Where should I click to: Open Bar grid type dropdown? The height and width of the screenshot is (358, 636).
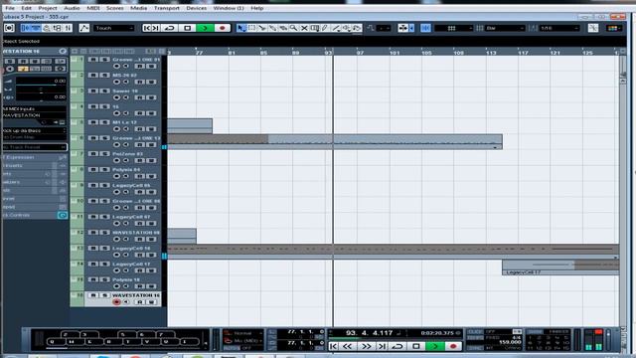pyautogui.click(x=505, y=28)
